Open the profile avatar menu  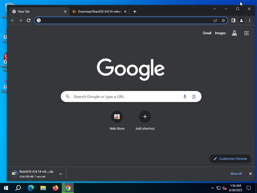pos(241,20)
